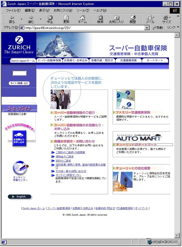Open footer link 各種手続・問合せ
This screenshot has height=247, width=182.
point(105,208)
